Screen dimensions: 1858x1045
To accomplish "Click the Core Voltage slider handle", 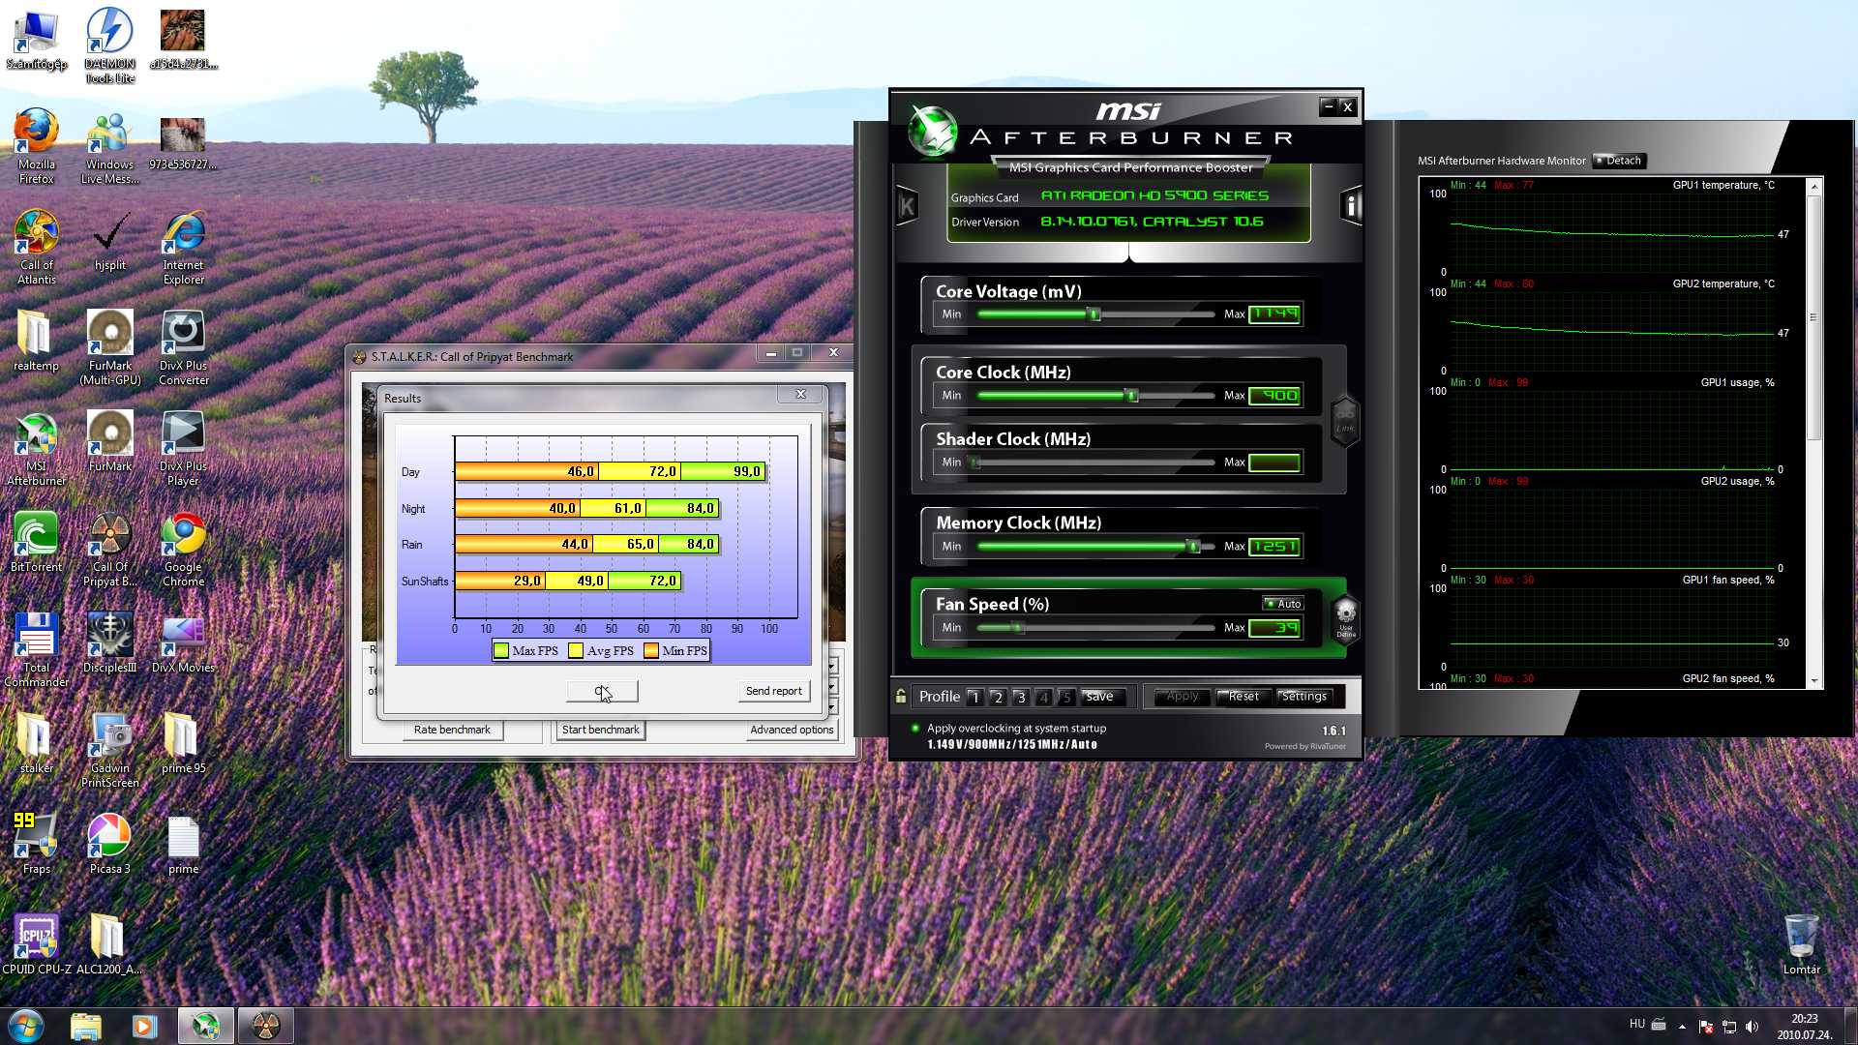I will [x=1094, y=313].
